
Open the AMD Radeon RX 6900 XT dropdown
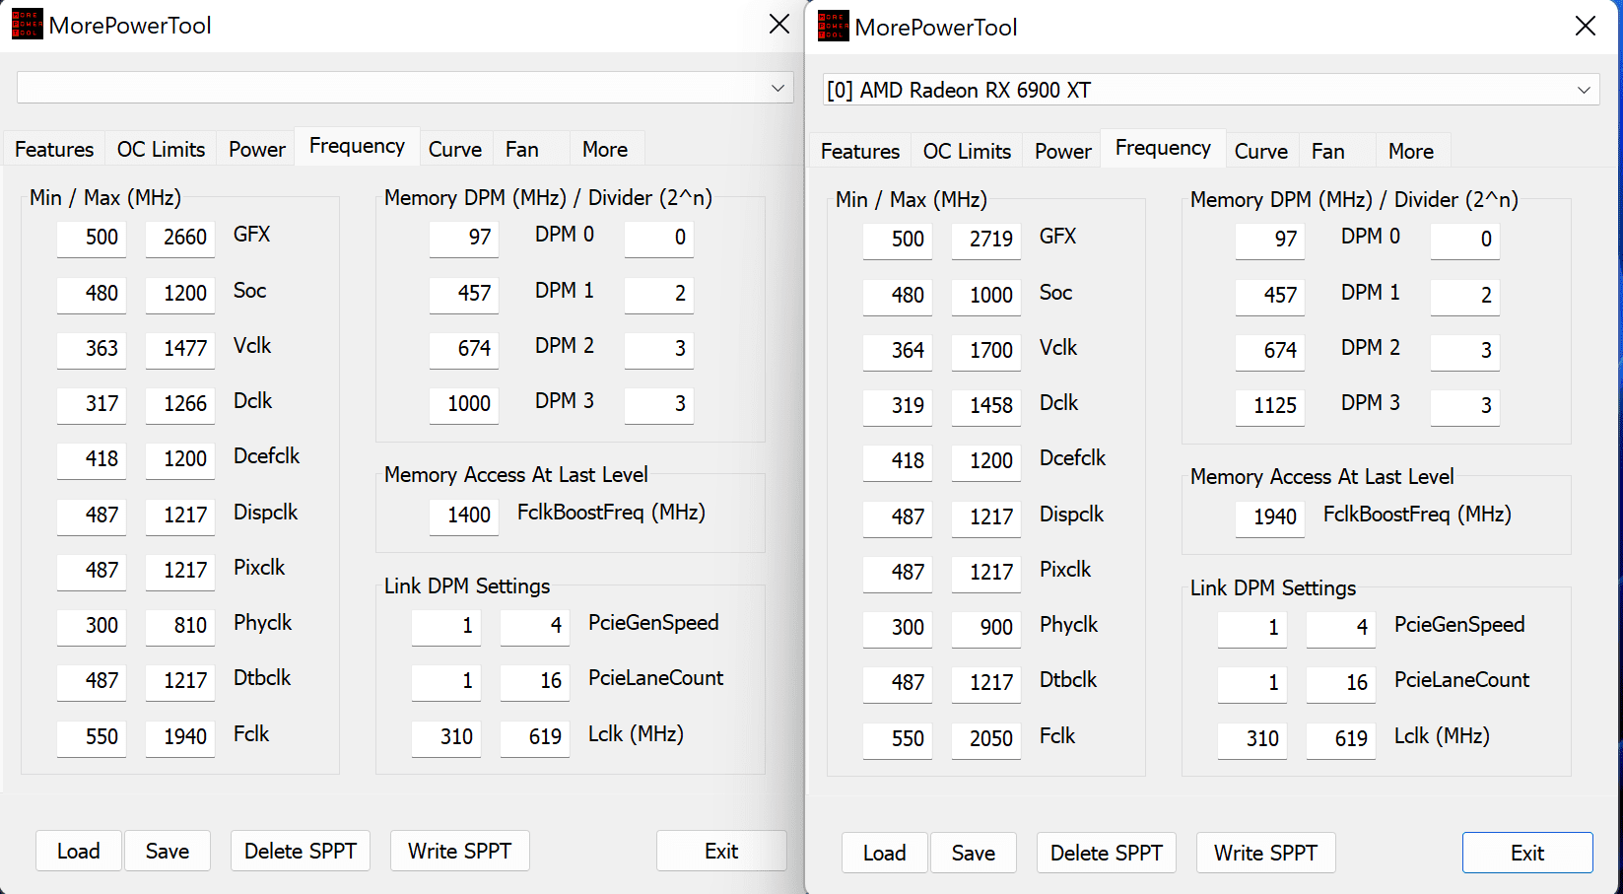pos(1211,90)
